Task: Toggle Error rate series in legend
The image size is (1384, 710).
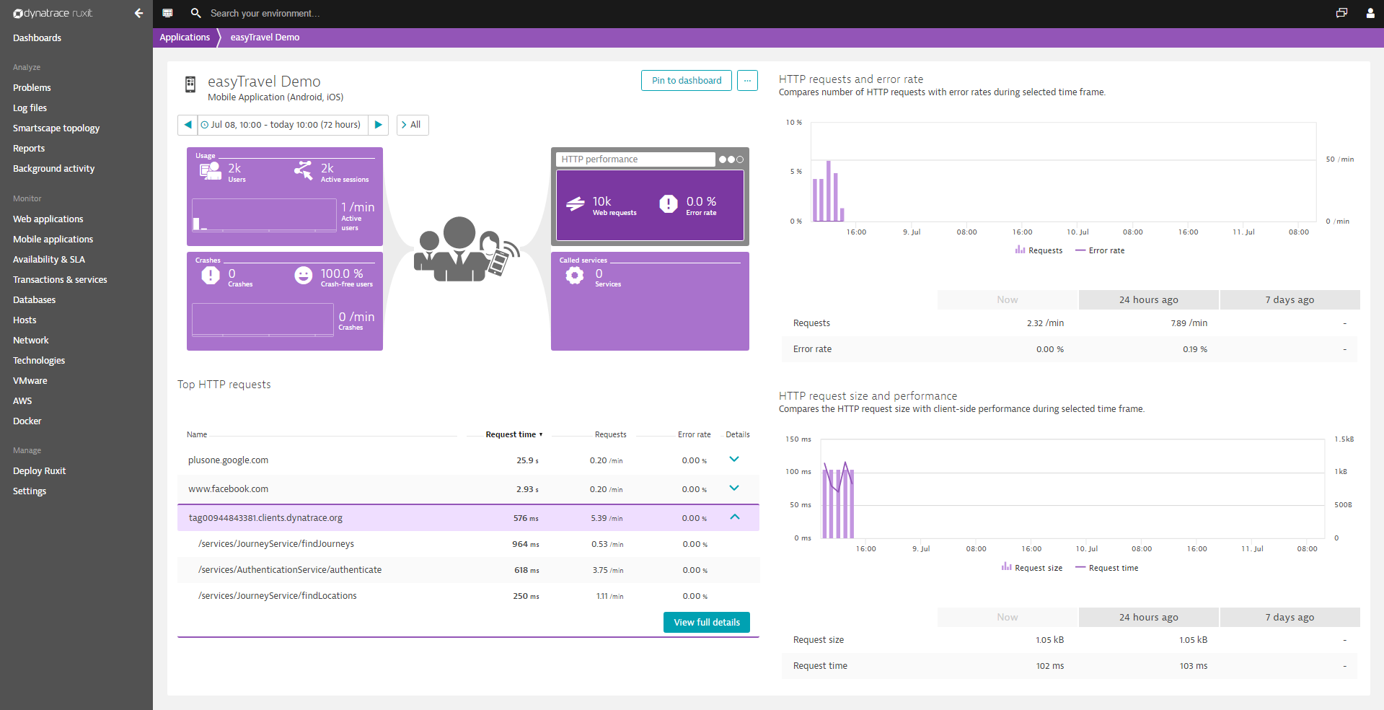Action: pyautogui.click(x=1100, y=250)
